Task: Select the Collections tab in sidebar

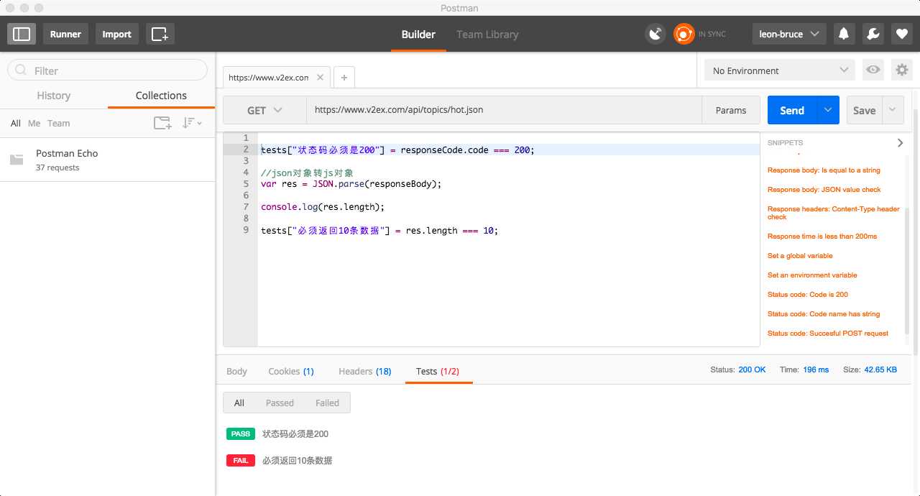Action: pyautogui.click(x=161, y=96)
